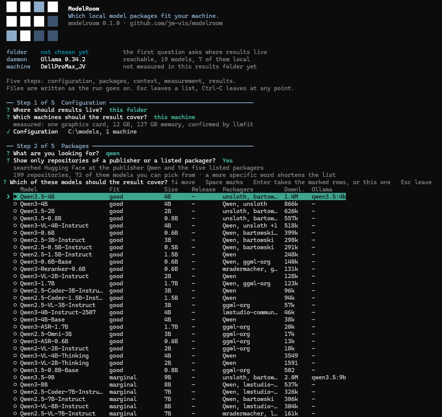
Task: Click the 'not chosen yet' folder value
Action: (x=64, y=52)
